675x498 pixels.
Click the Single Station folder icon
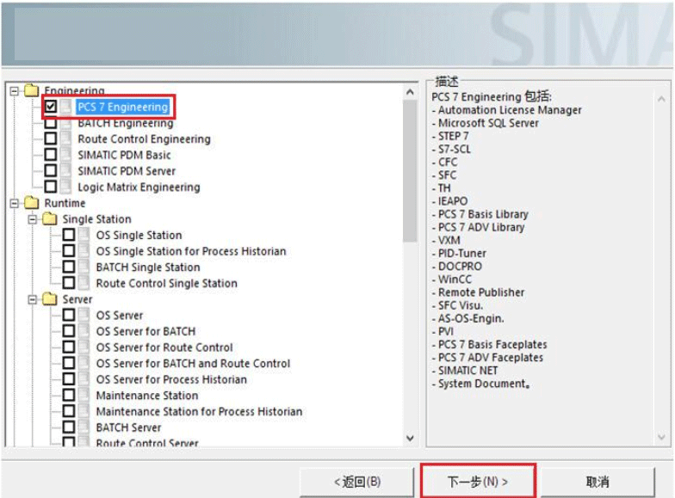(x=50, y=218)
